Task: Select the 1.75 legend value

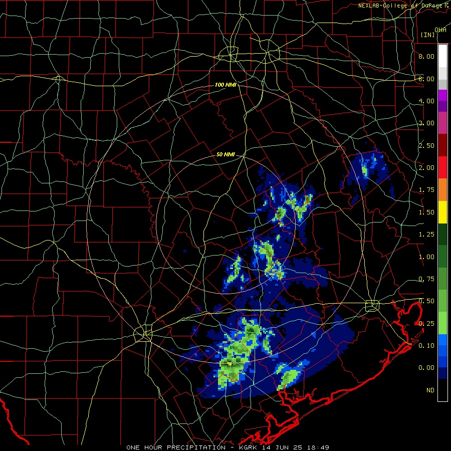Action: pyautogui.click(x=426, y=190)
